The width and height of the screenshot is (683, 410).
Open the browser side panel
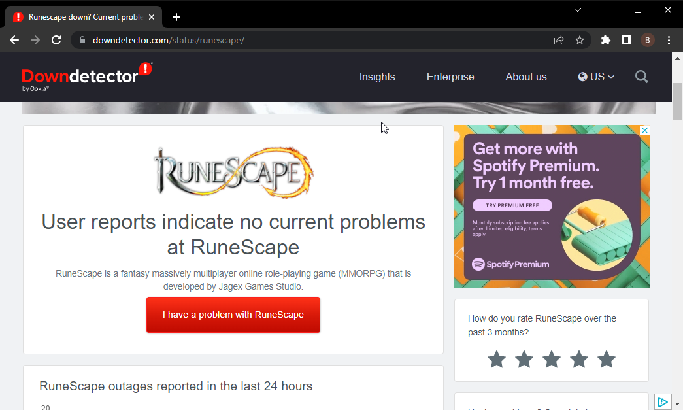click(626, 40)
